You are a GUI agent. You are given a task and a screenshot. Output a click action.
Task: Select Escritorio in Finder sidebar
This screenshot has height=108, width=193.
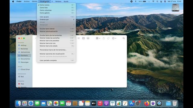[x=24, y=55]
